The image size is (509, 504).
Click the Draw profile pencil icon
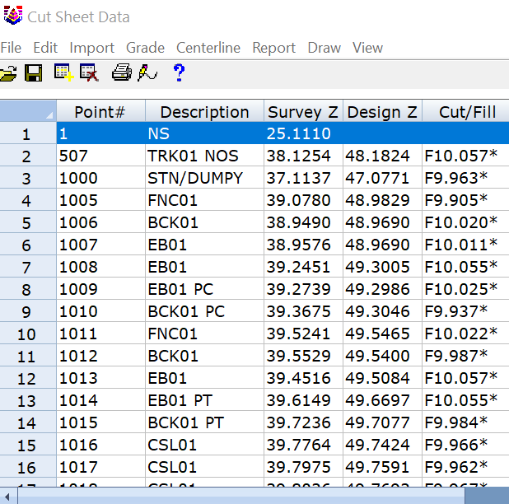tap(147, 72)
